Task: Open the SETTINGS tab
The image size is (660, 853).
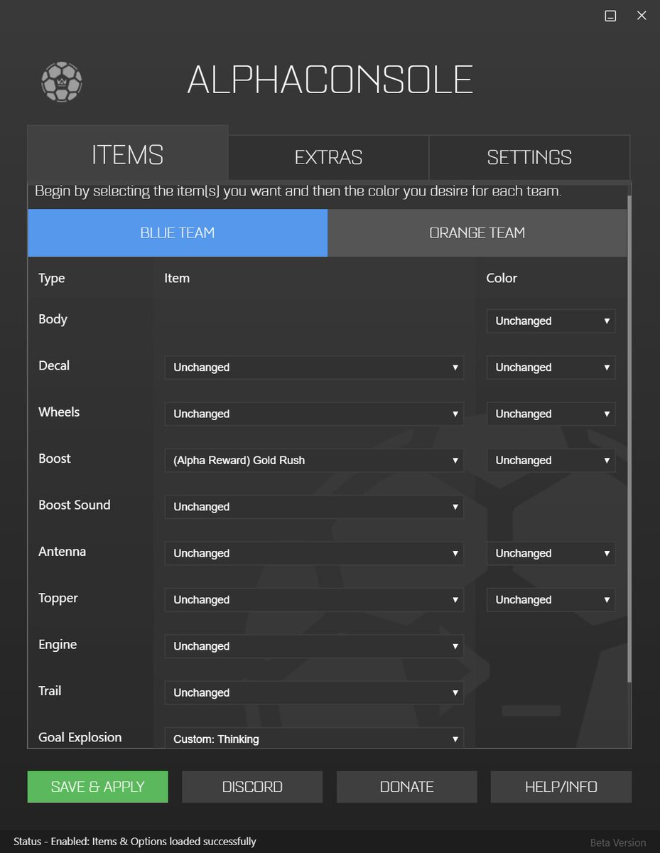Action: [x=529, y=157]
